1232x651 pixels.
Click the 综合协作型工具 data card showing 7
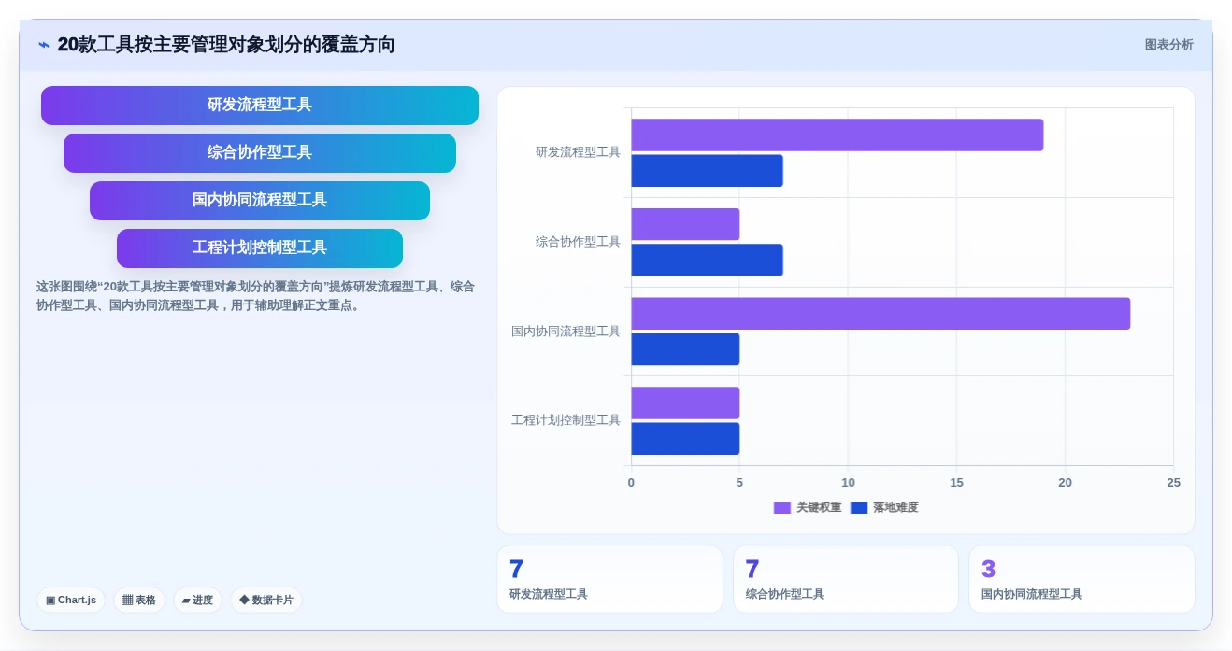(x=846, y=579)
